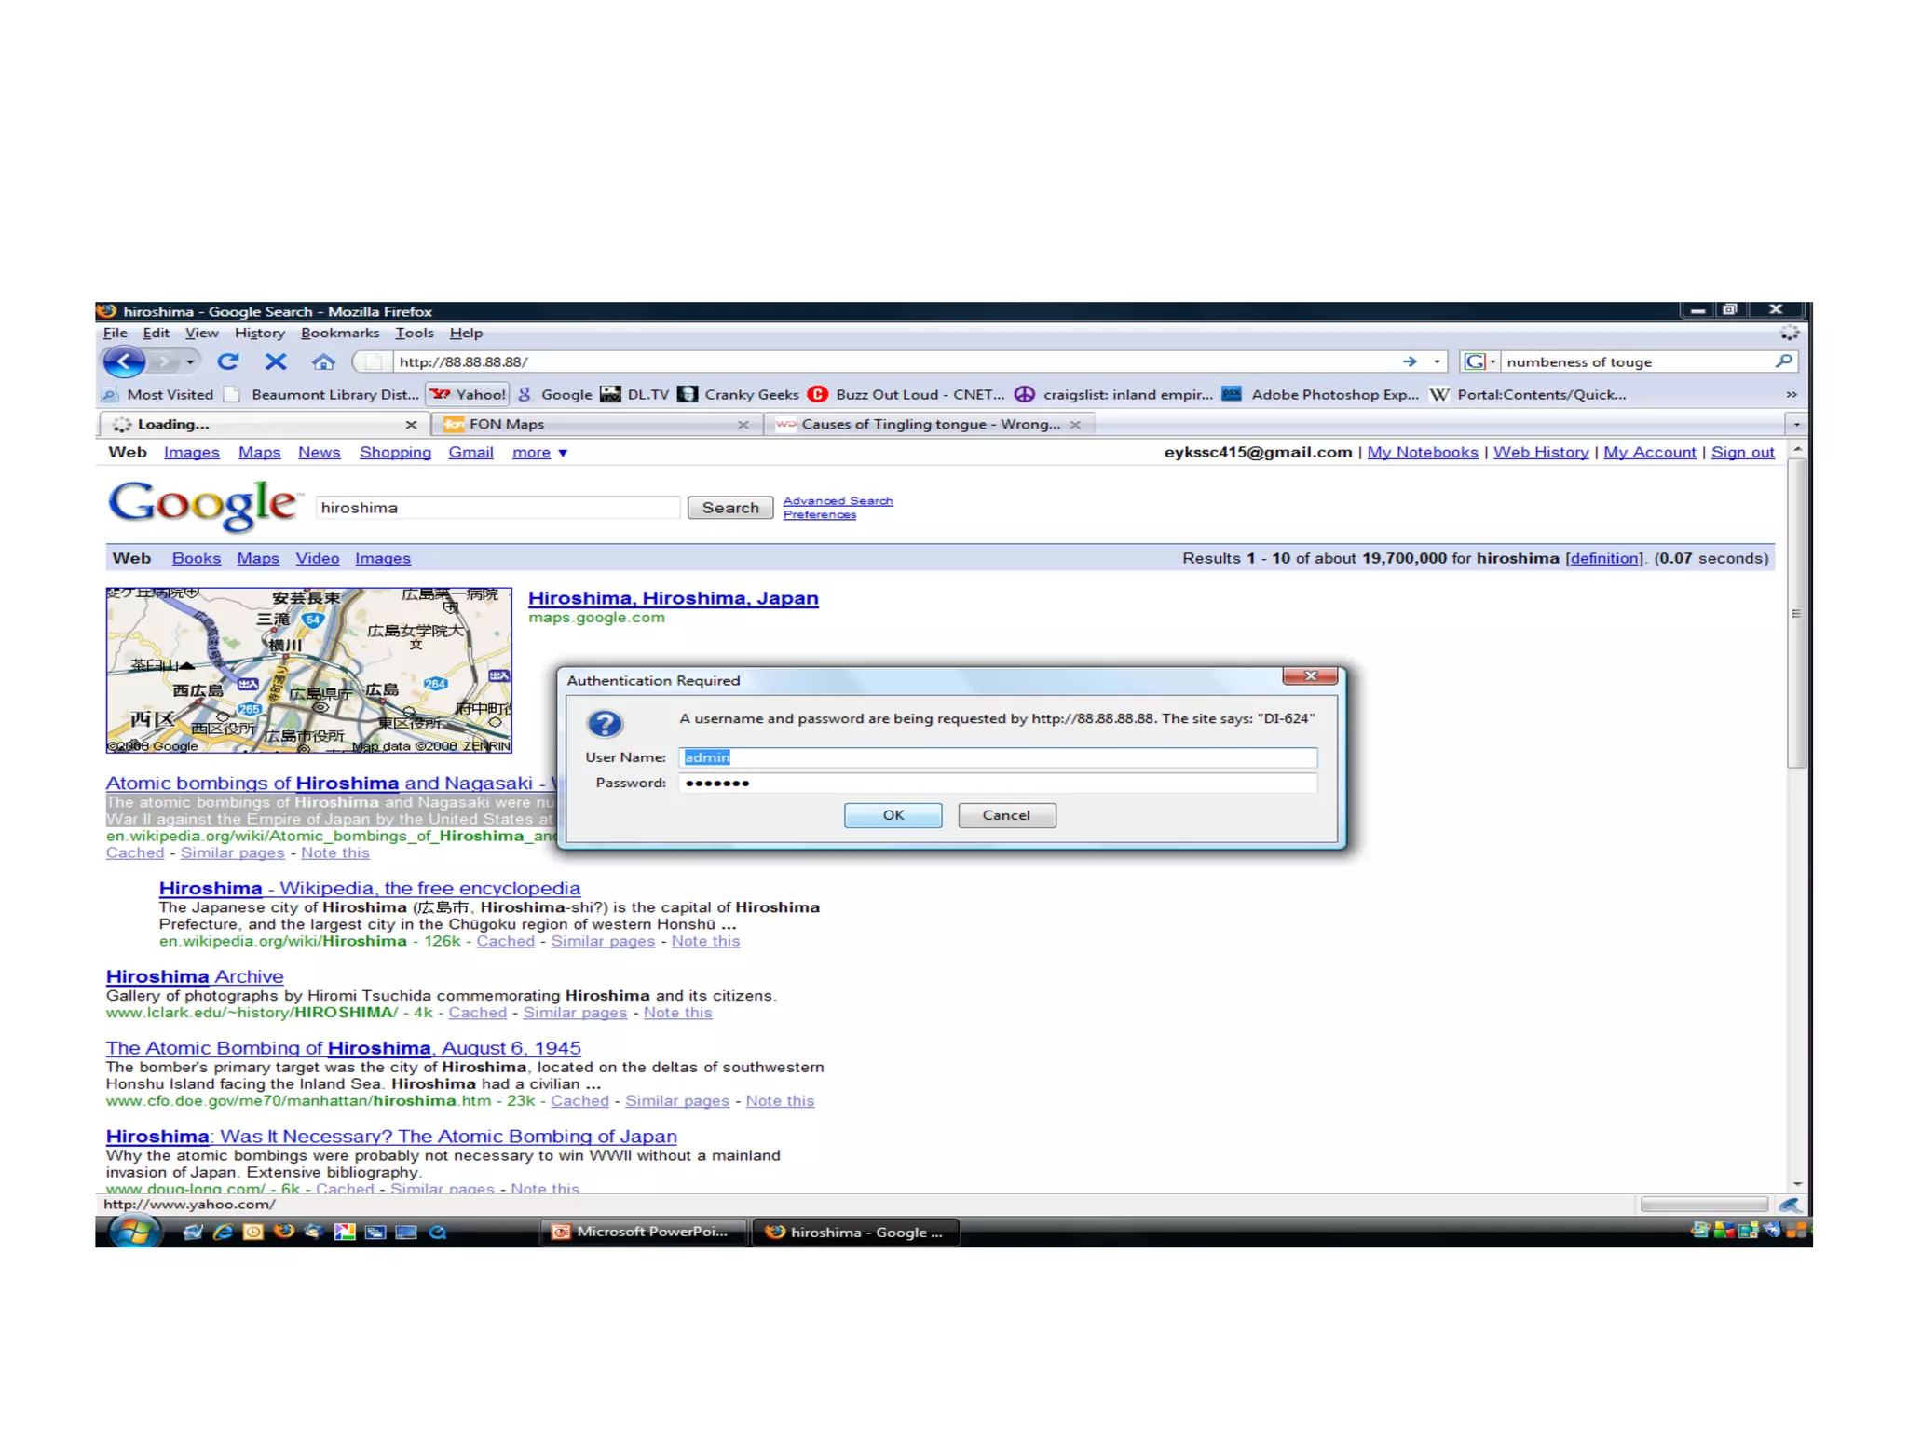Close the FON Maps tab

click(743, 425)
